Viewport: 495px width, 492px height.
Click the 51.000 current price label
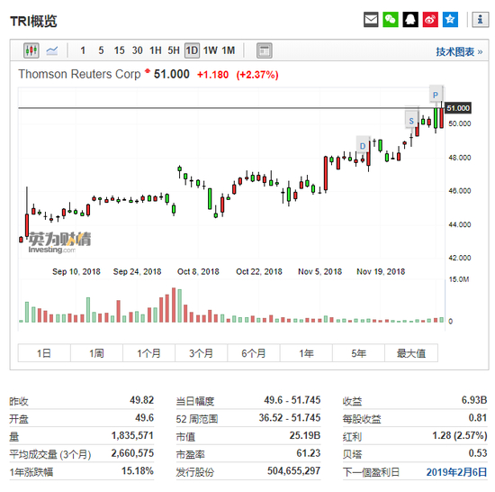458,108
